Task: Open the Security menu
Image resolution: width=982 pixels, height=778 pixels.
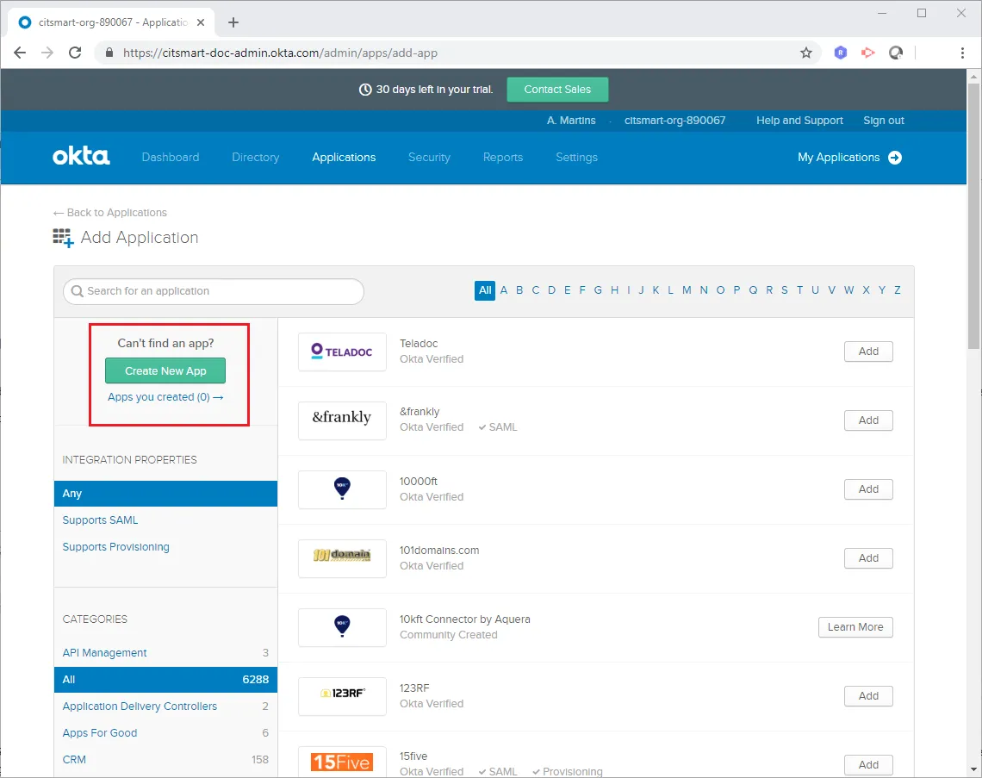Action: [x=429, y=157]
